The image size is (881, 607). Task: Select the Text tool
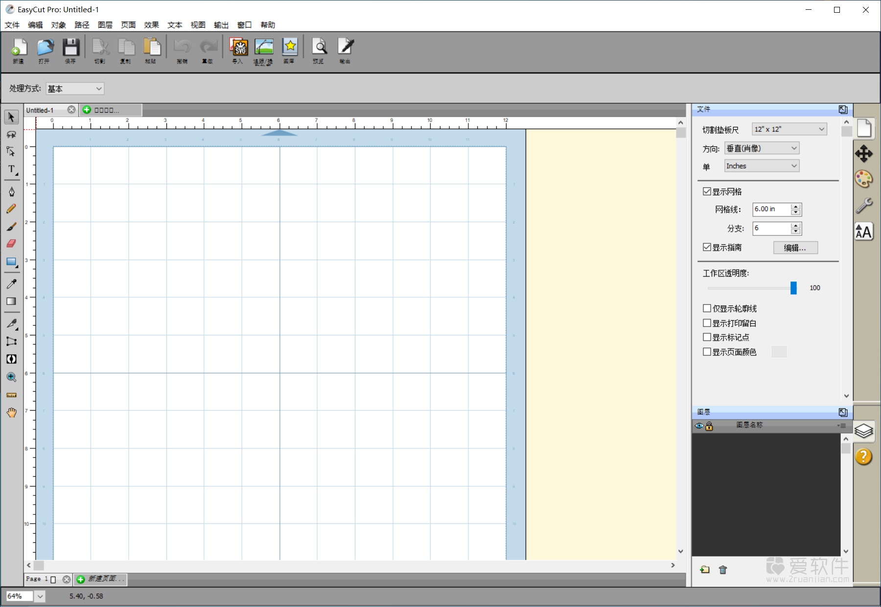click(x=11, y=169)
